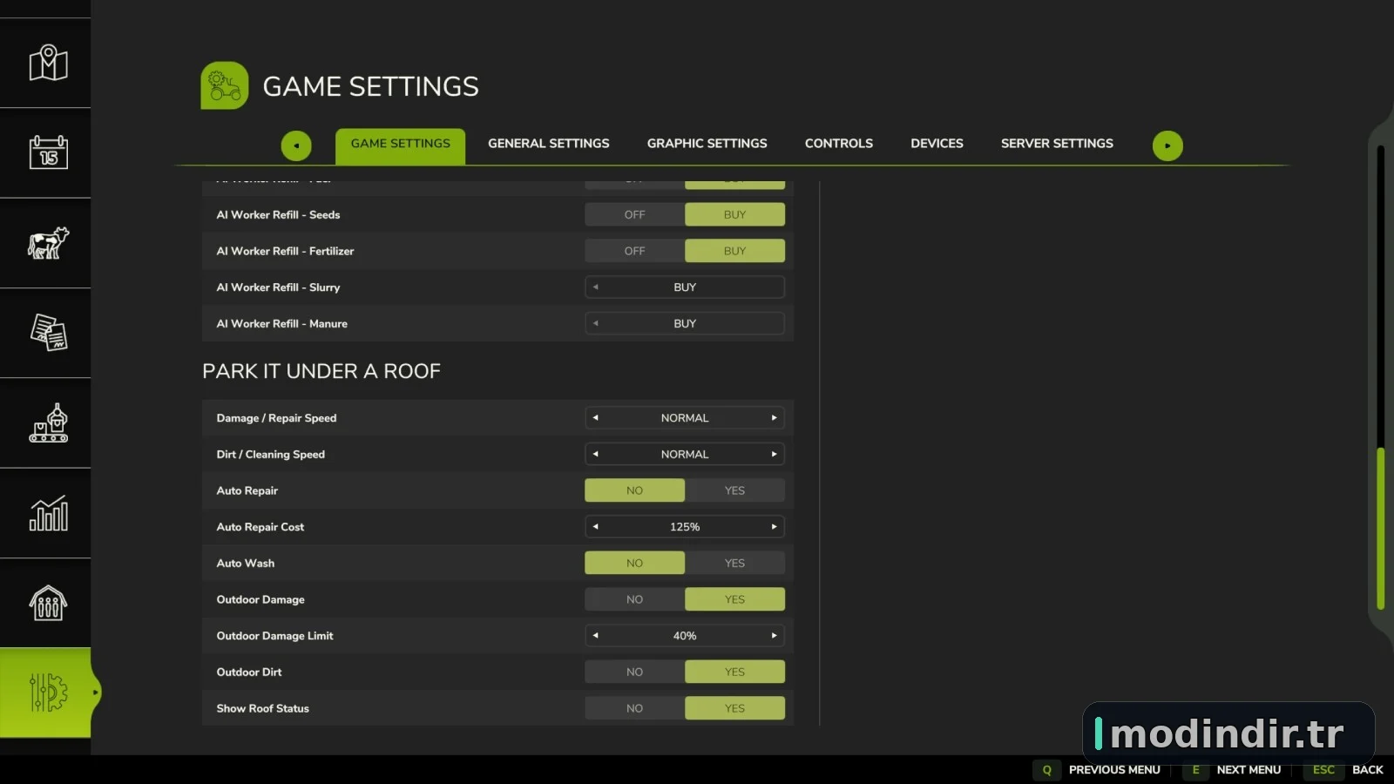
Task: Click the 40% Outdoor Damage Limit value
Action: (x=685, y=636)
